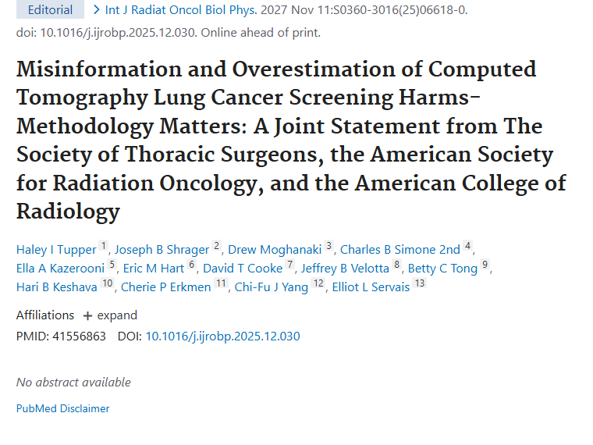593x445 pixels.
Task: Click author Cherie P Erkmen
Action: point(167,287)
